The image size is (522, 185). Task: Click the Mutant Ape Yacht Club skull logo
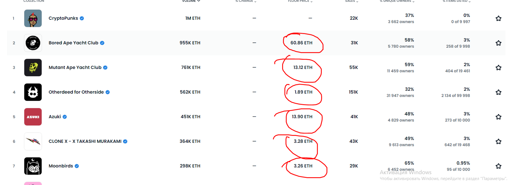click(33, 68)
